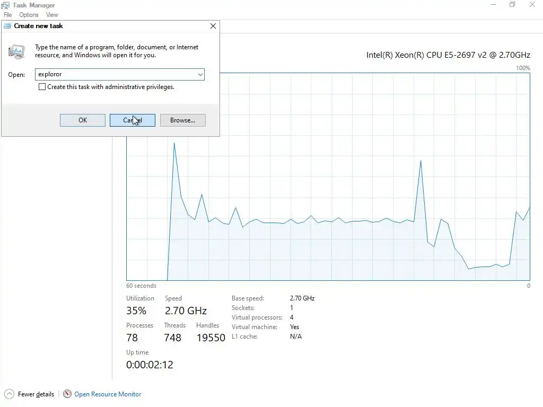Click the 100% graph scale label
The width and height of the screenshot is (543, 407).
point(523,68)
